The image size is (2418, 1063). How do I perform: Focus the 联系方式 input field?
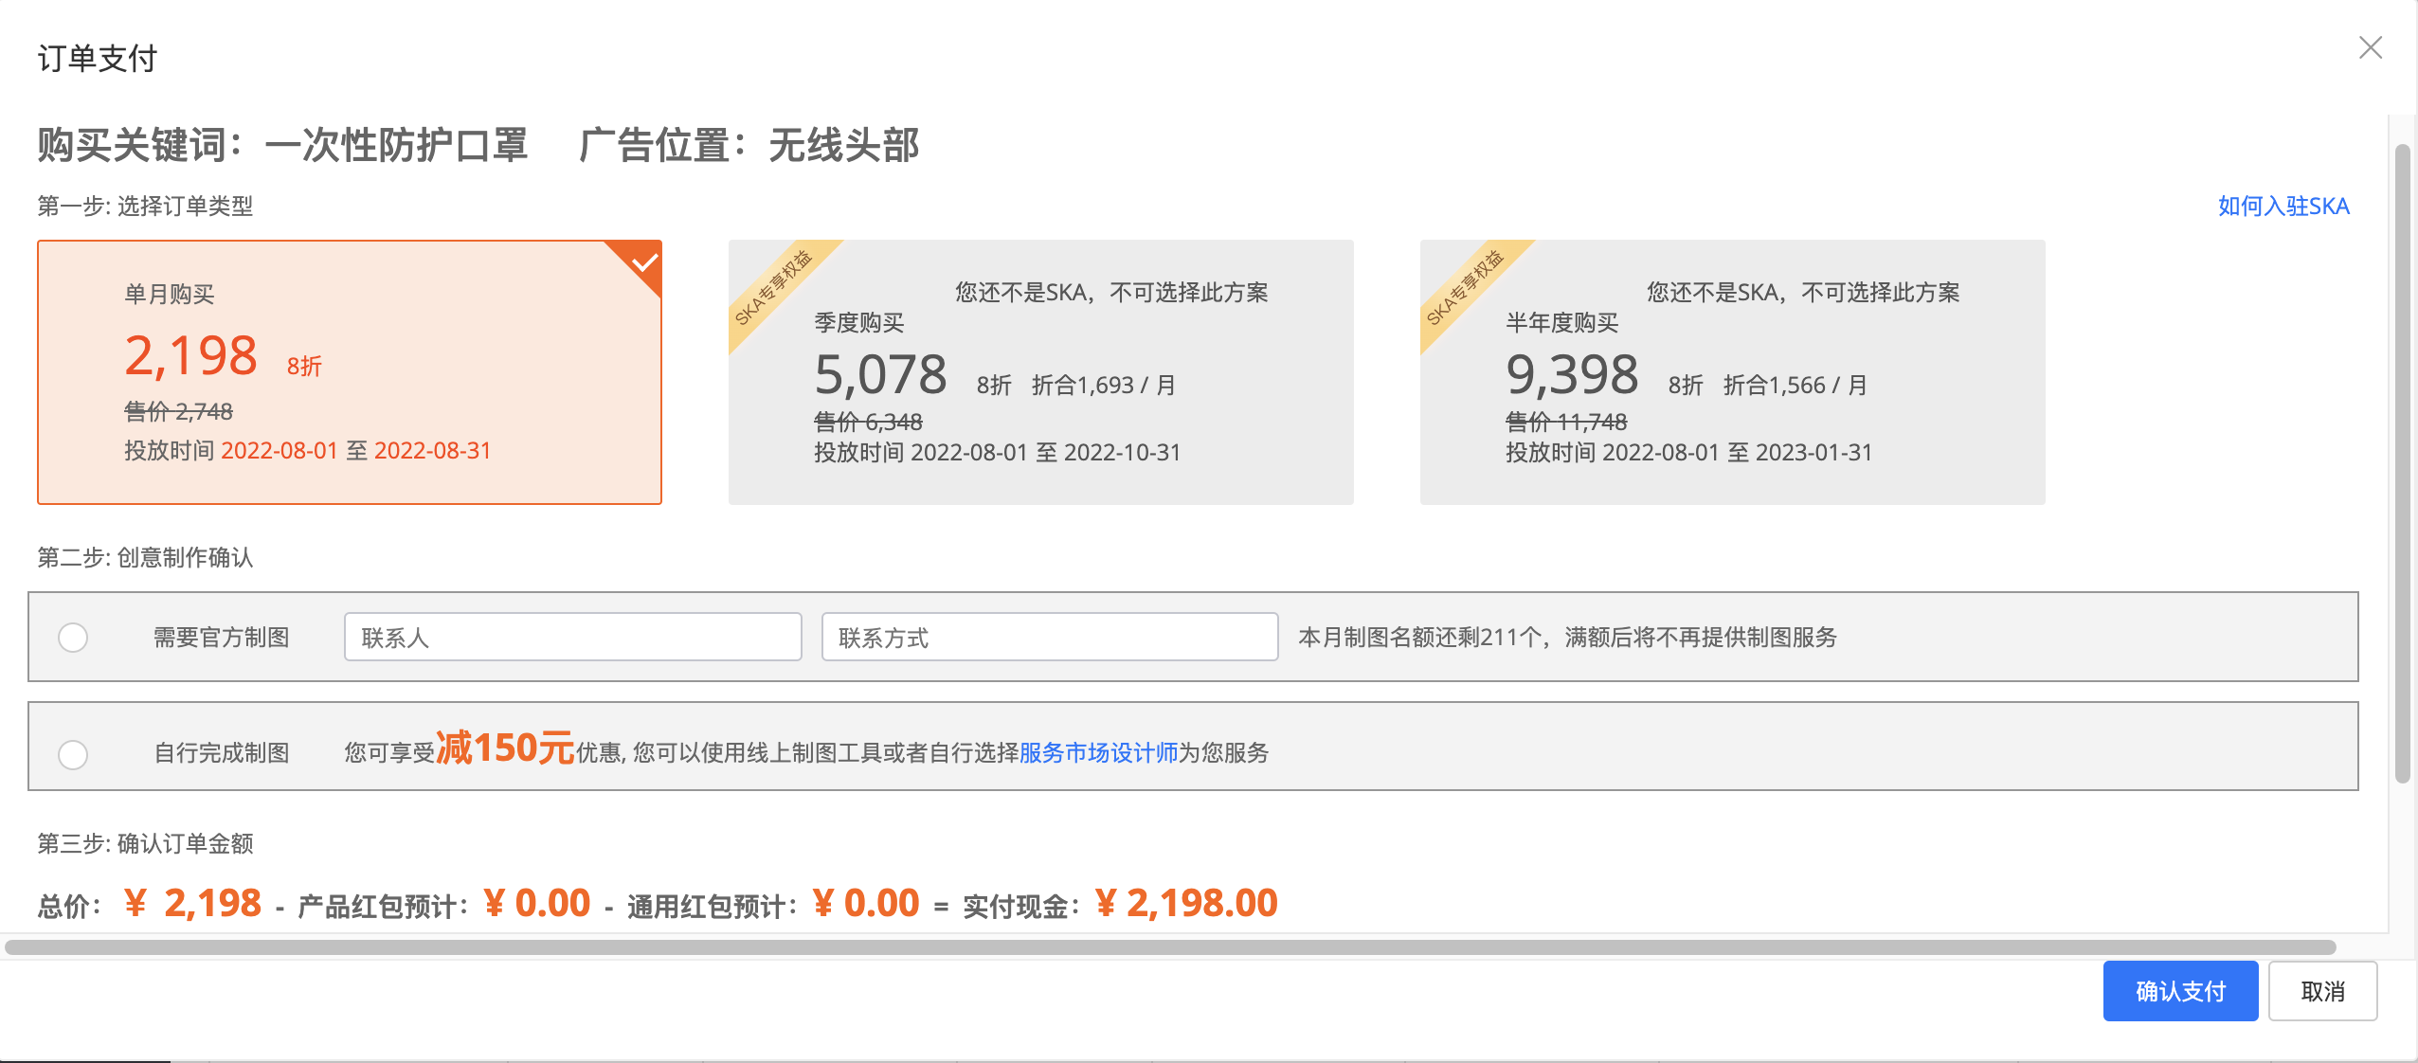pyautogui.click(x=1049, y=638)
